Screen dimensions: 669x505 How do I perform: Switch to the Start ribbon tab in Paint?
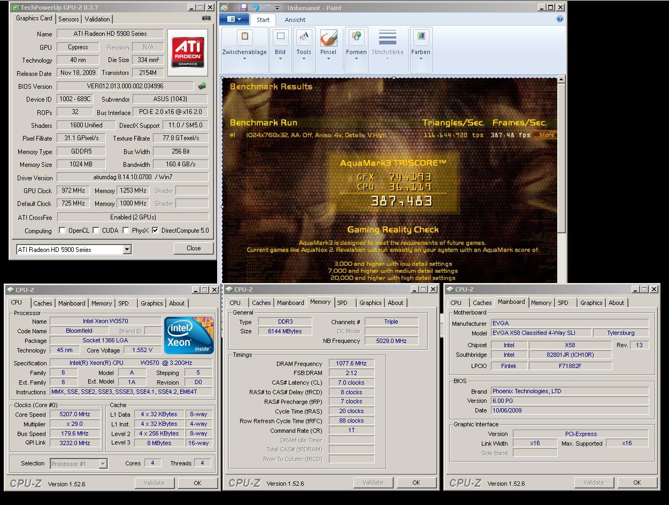(x=263, y=20)
